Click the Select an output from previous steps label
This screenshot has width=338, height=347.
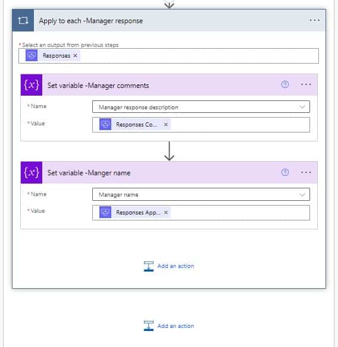(x=70, y=45)
